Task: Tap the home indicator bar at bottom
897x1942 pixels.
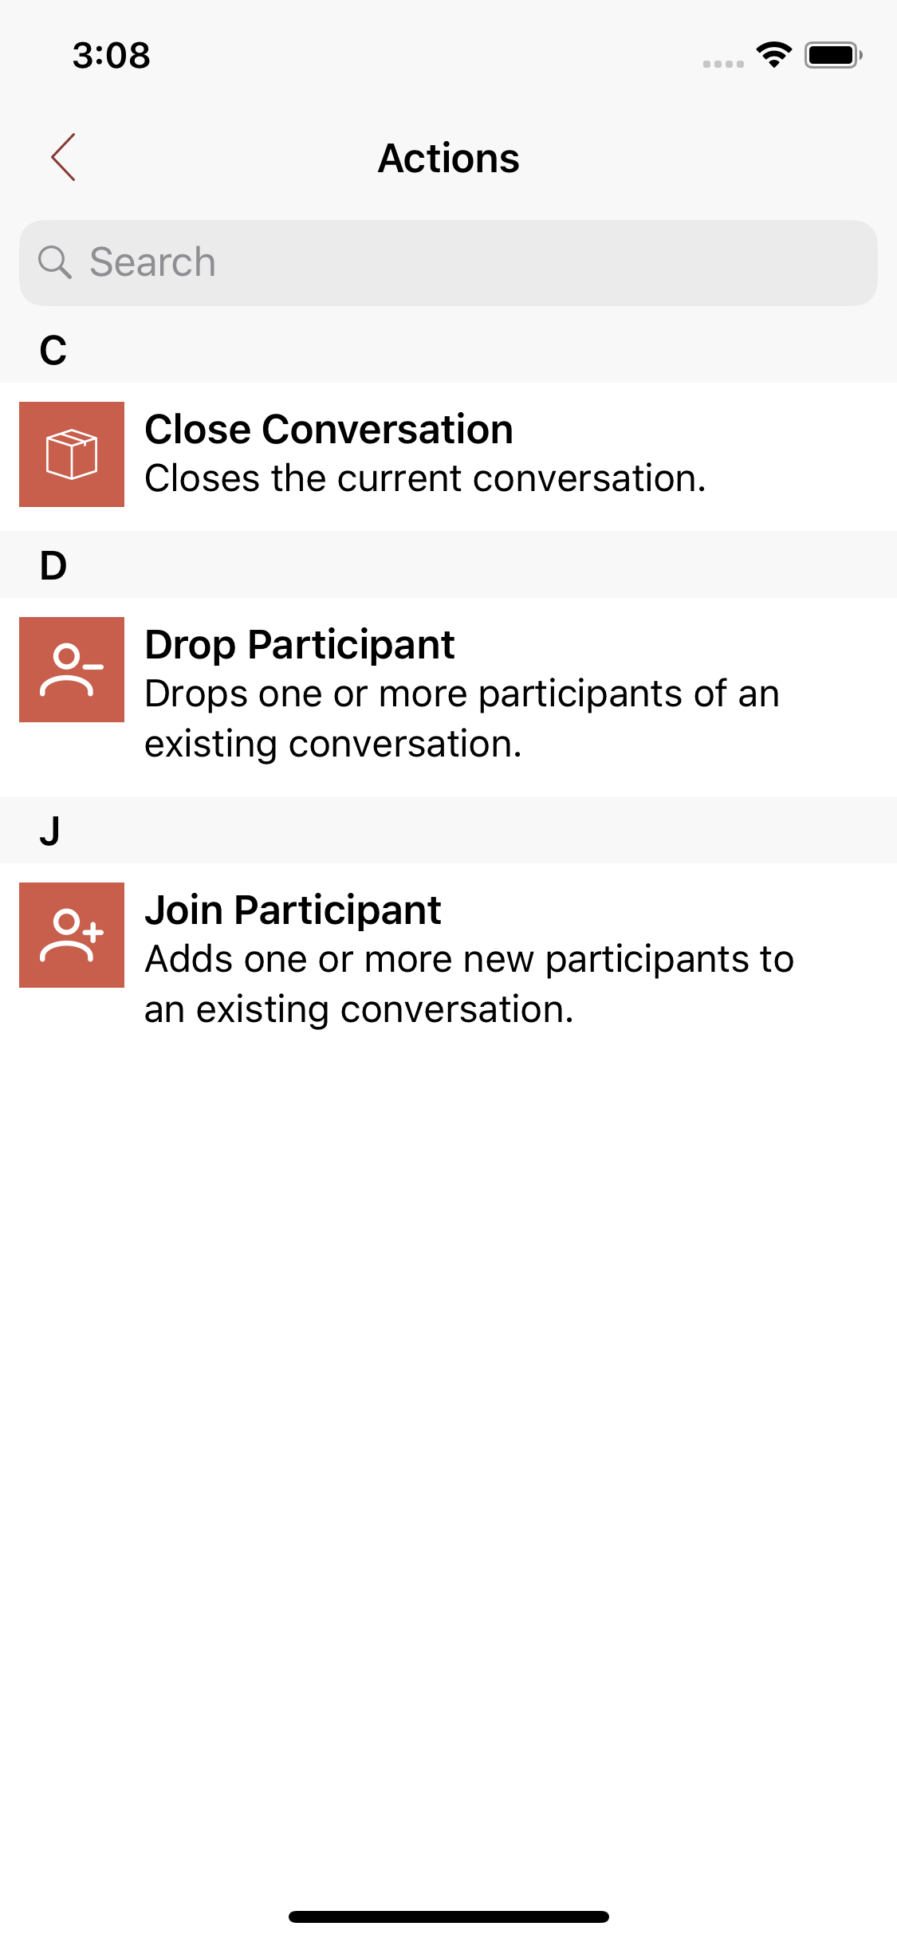Action: tap(448, 1915)
